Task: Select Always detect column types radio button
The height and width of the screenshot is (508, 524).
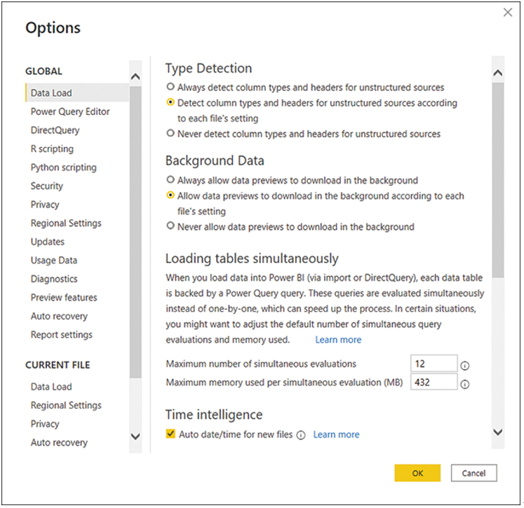Action: click(x=170, y=87)
